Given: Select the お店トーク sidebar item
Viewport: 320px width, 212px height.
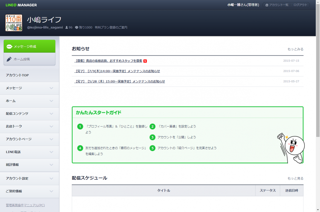Looking at the screenshot, I should pos(30,127).
